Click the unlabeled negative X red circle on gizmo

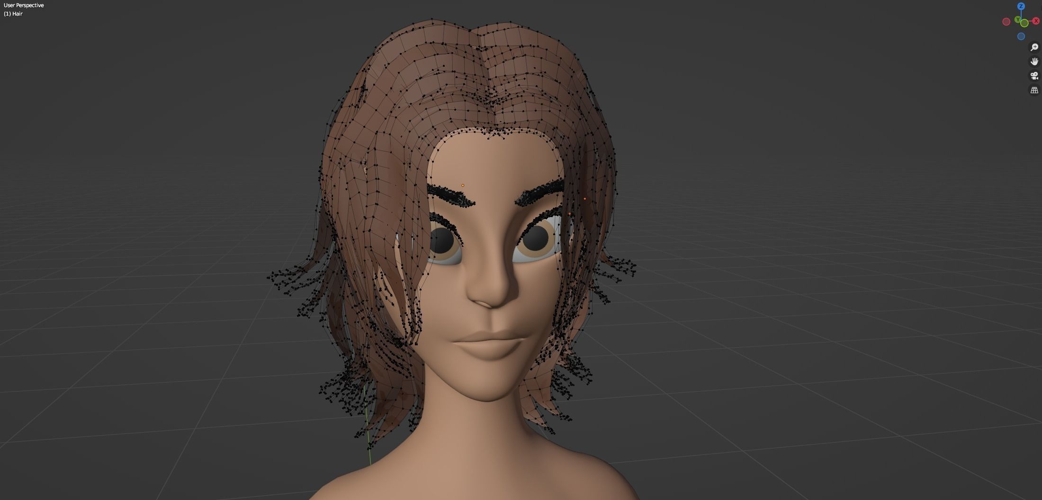coord(1006,22)
